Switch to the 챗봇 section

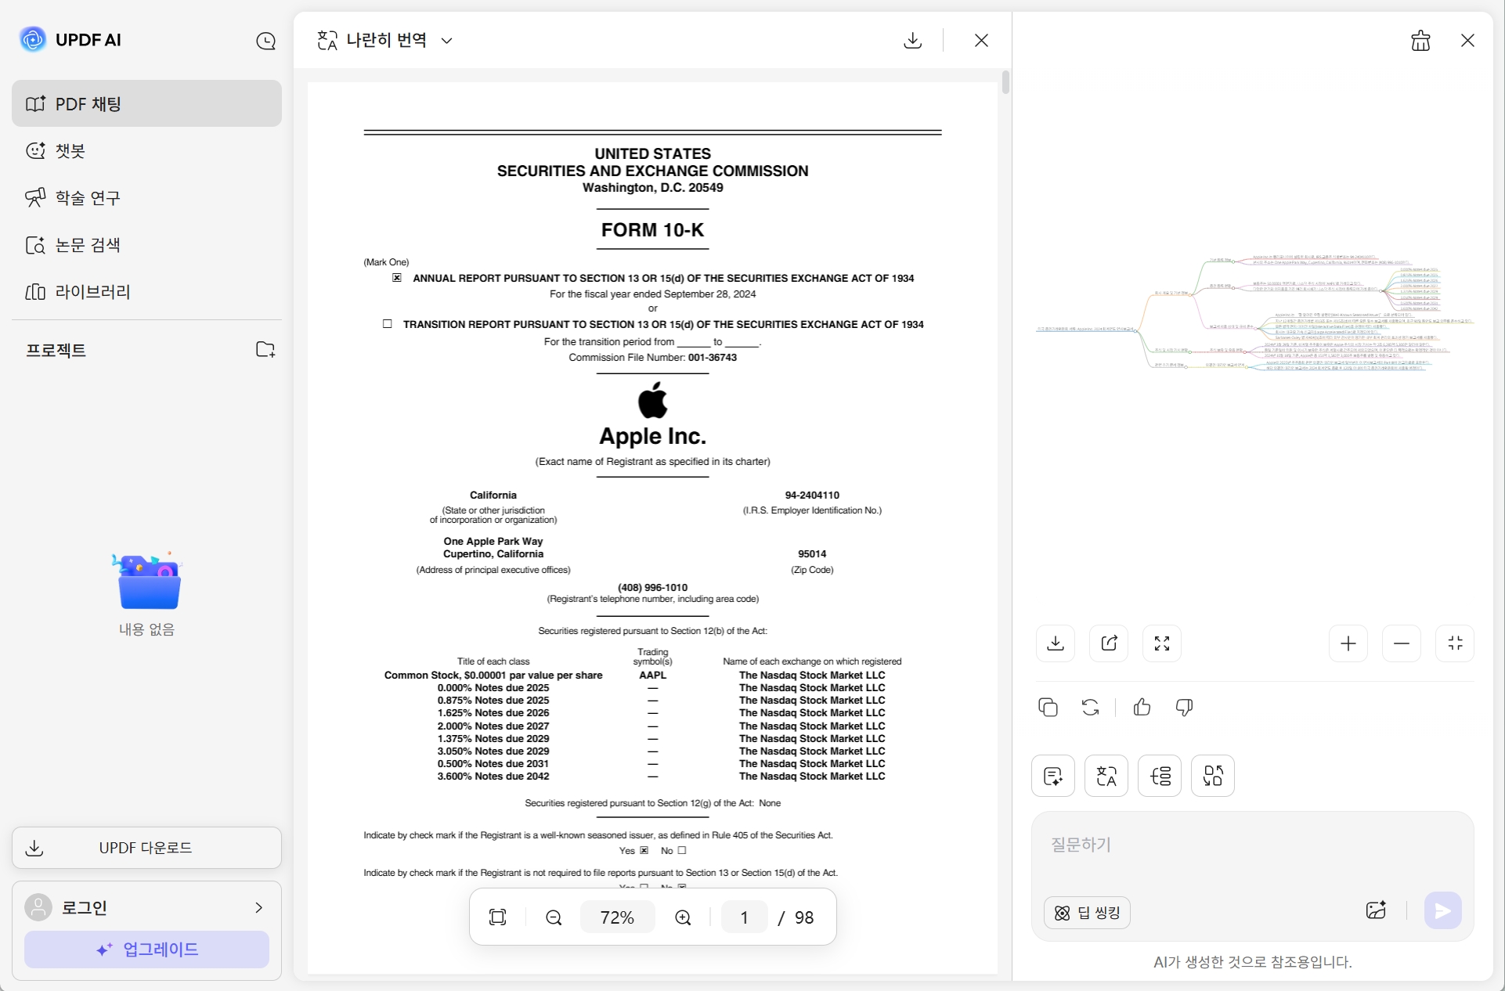tap(69, 151)
